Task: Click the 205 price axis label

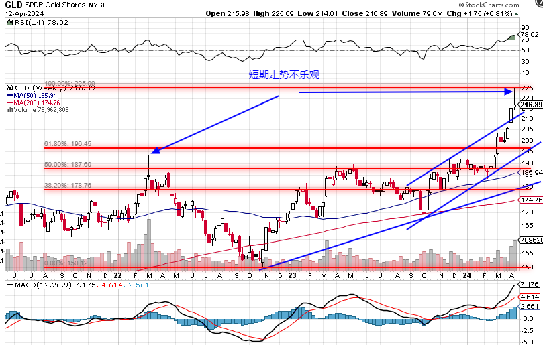Action: point(527,129)
